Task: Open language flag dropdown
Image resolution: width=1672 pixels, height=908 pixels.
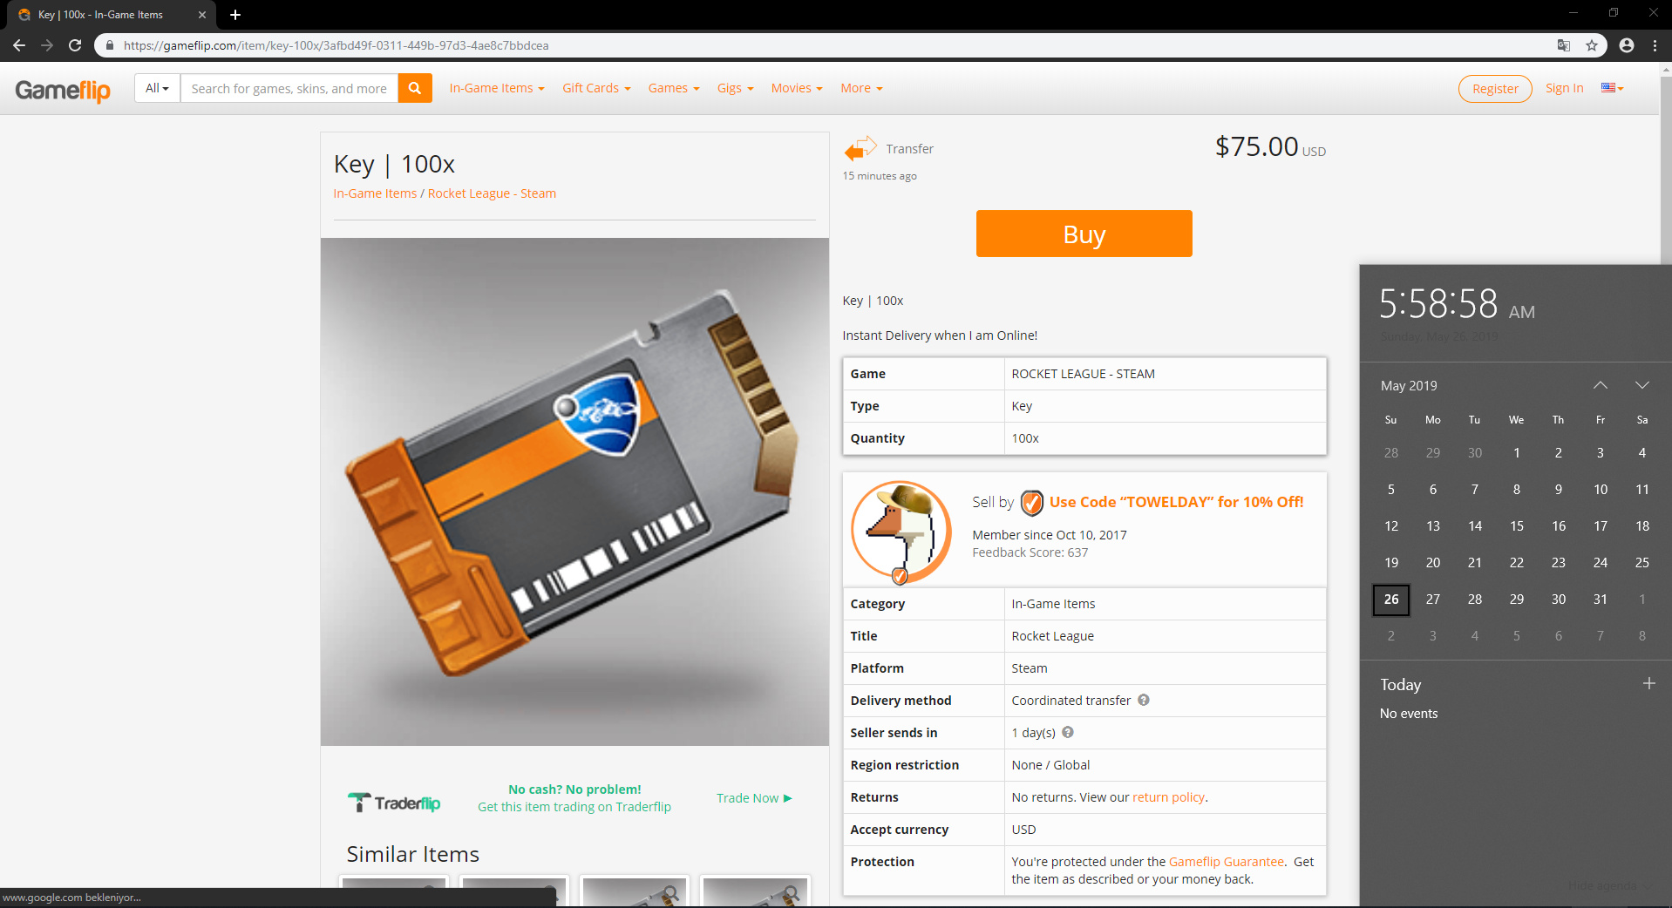Action: [1612, 88]
